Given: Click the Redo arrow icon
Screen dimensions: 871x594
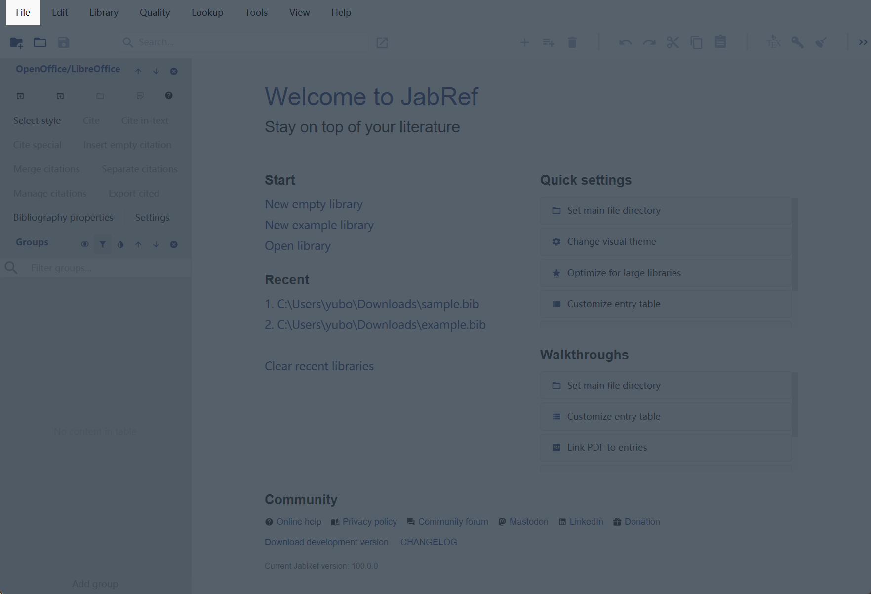Looking at the screenshot, I should (x=649, y=42).
